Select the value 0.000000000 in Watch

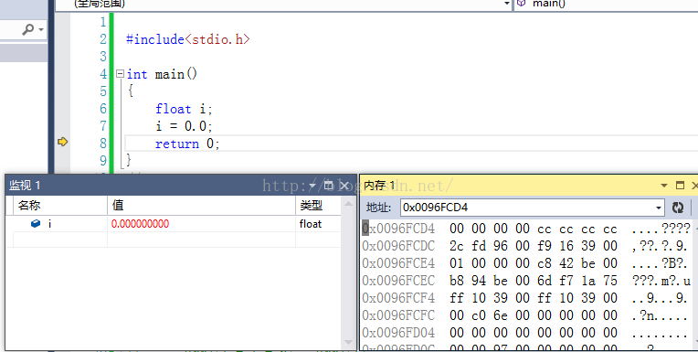tap(140, 224)
